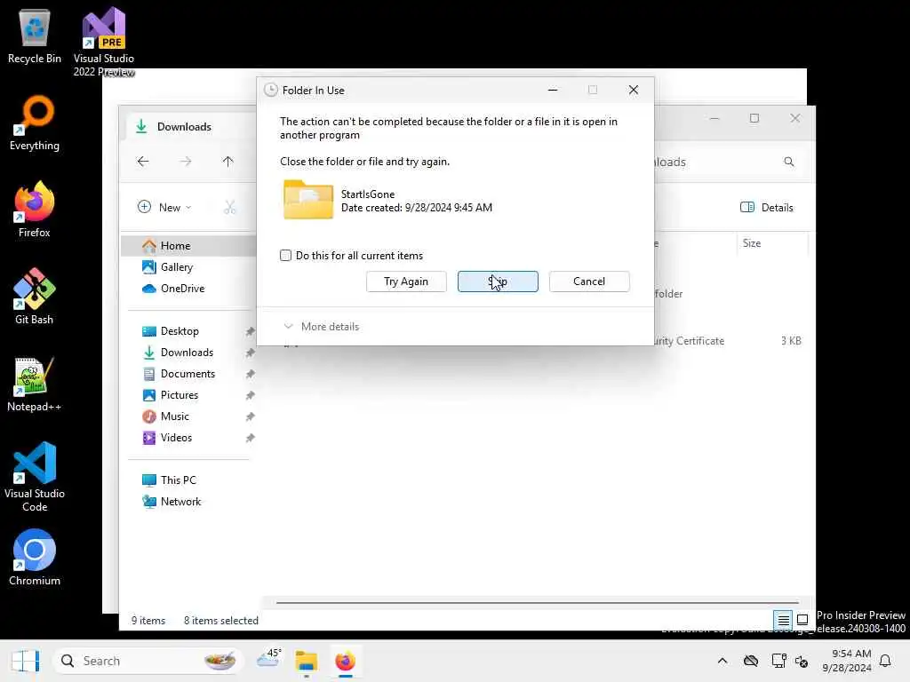Navigate up one folder level in Explorer
The image size is (910, 682).
[228, 162]
